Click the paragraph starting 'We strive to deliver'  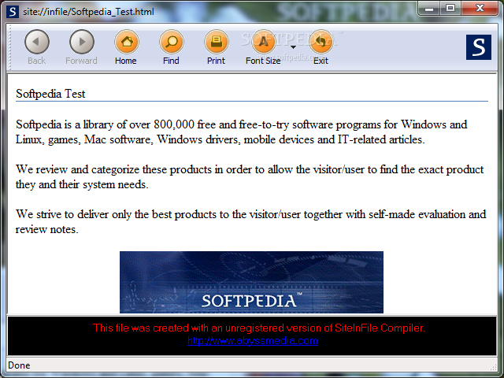[250, 222]
